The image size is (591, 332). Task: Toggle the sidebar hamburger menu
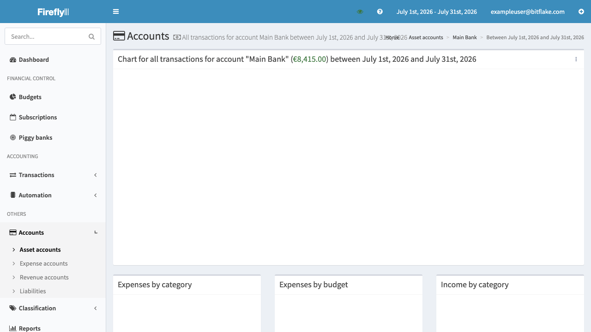coord(116,12)
